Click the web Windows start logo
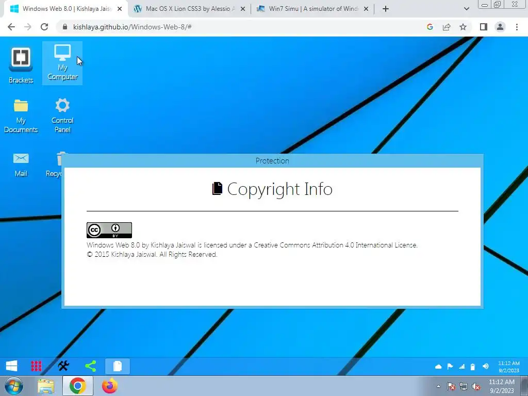Viewport: 528px width, 396px height. pyautogui.click(x=11, y=366)
